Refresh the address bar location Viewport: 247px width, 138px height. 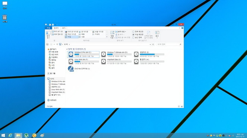pos(153,45)
